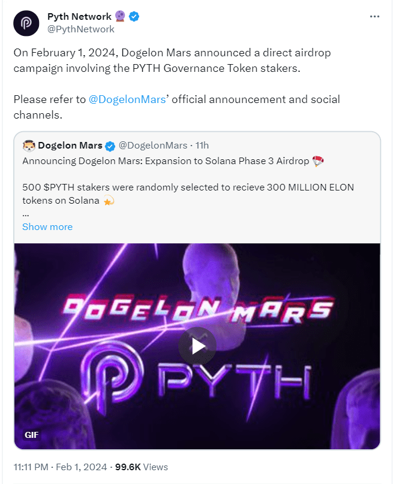Viewport: 393px width, 484px height.
Task: Open the tweet options with the three-dot menu
Action: pos(373,17)
